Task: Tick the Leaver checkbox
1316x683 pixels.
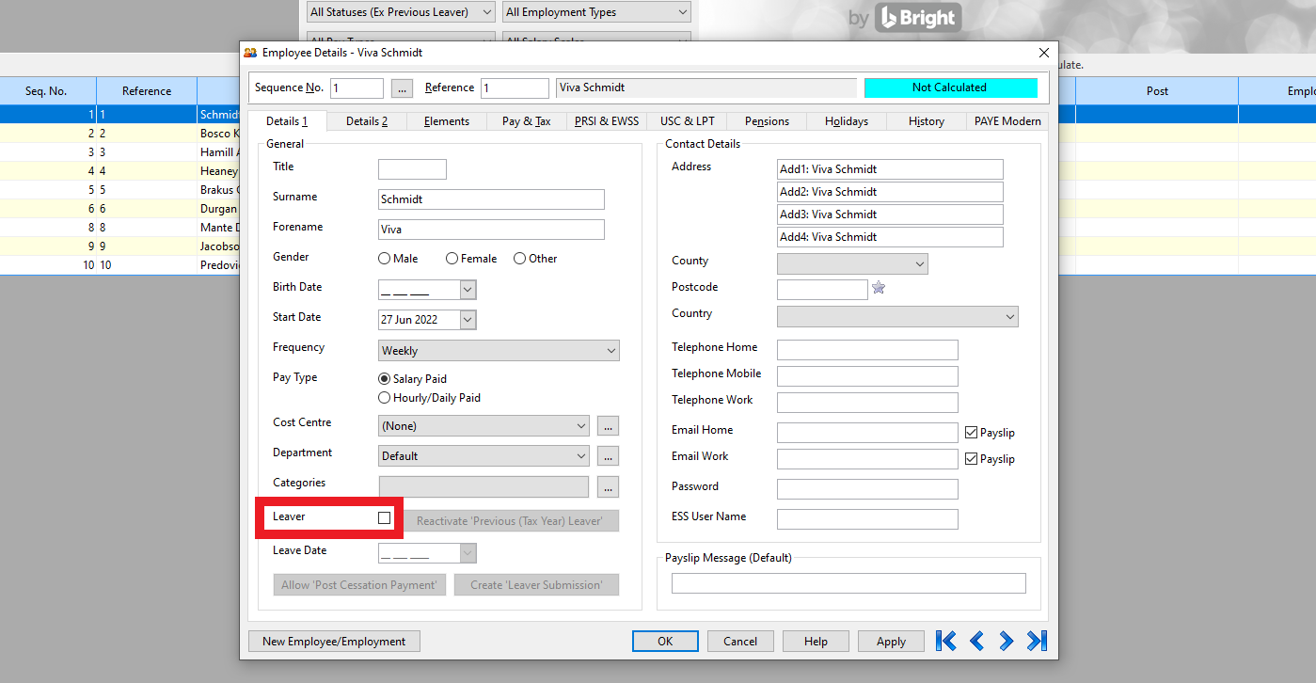Action: (384, 518)
